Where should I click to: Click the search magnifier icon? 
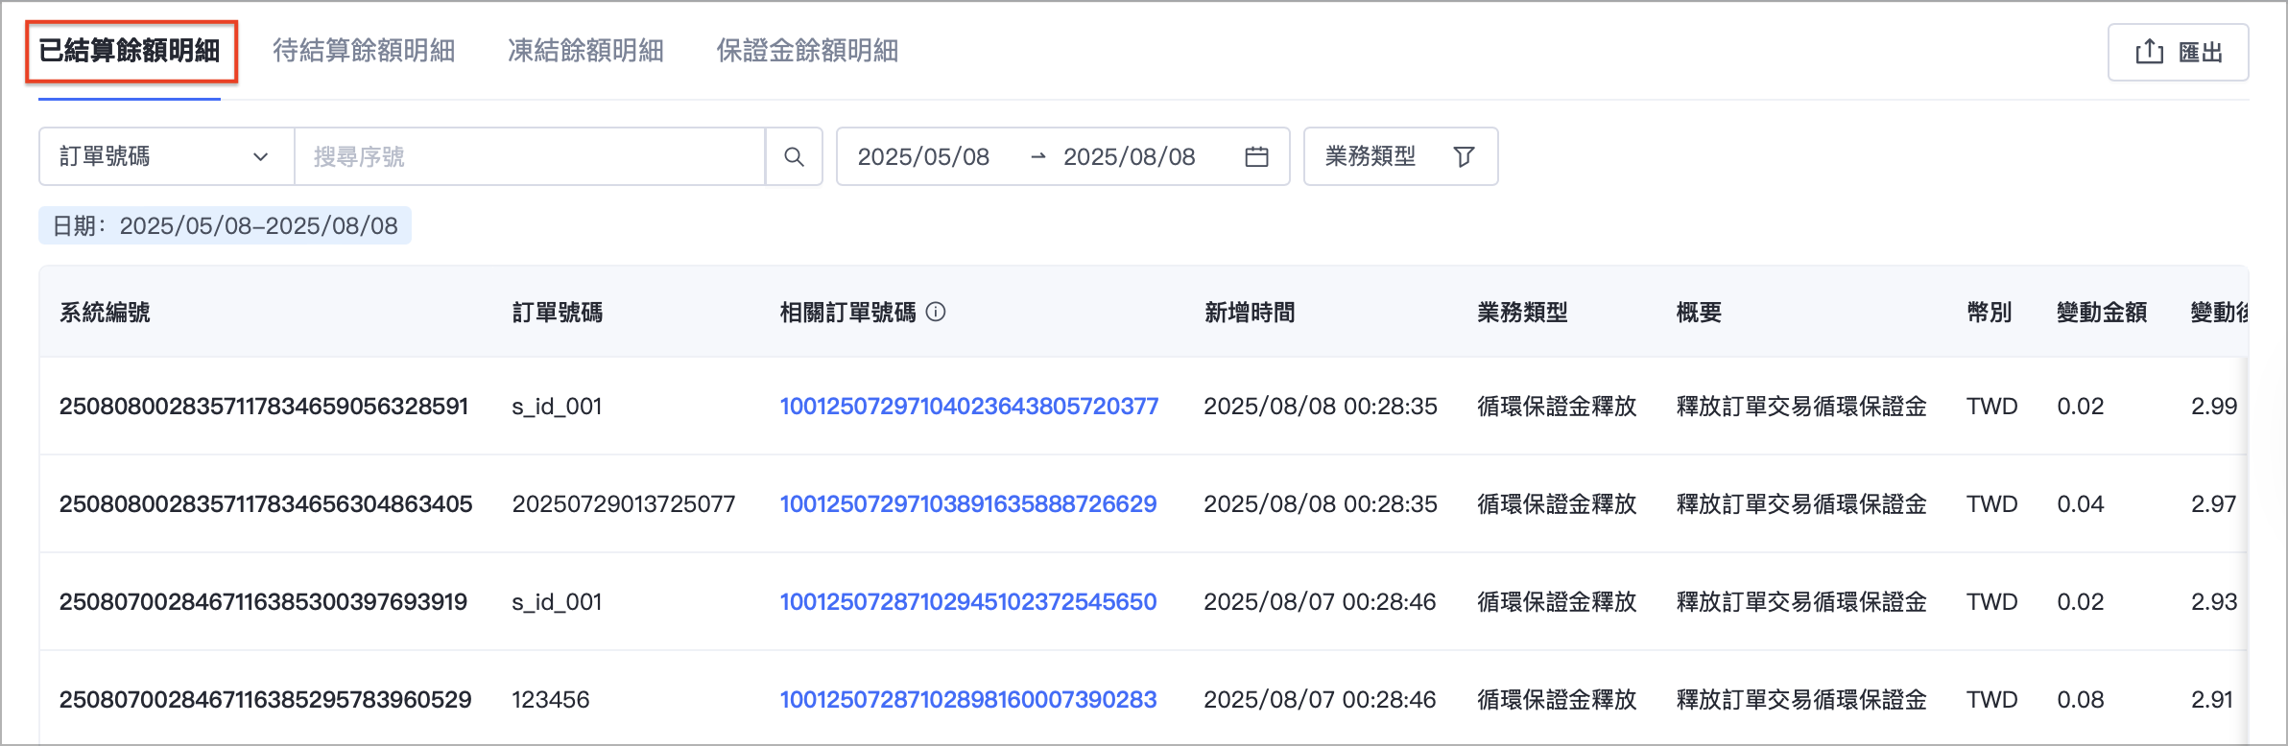click(794, 156)
